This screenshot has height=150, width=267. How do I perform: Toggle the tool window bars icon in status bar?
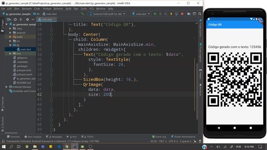pyautogui.click(x=3, y=141)
